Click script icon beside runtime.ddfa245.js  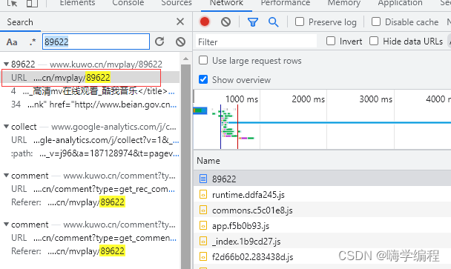pos(203,195)
